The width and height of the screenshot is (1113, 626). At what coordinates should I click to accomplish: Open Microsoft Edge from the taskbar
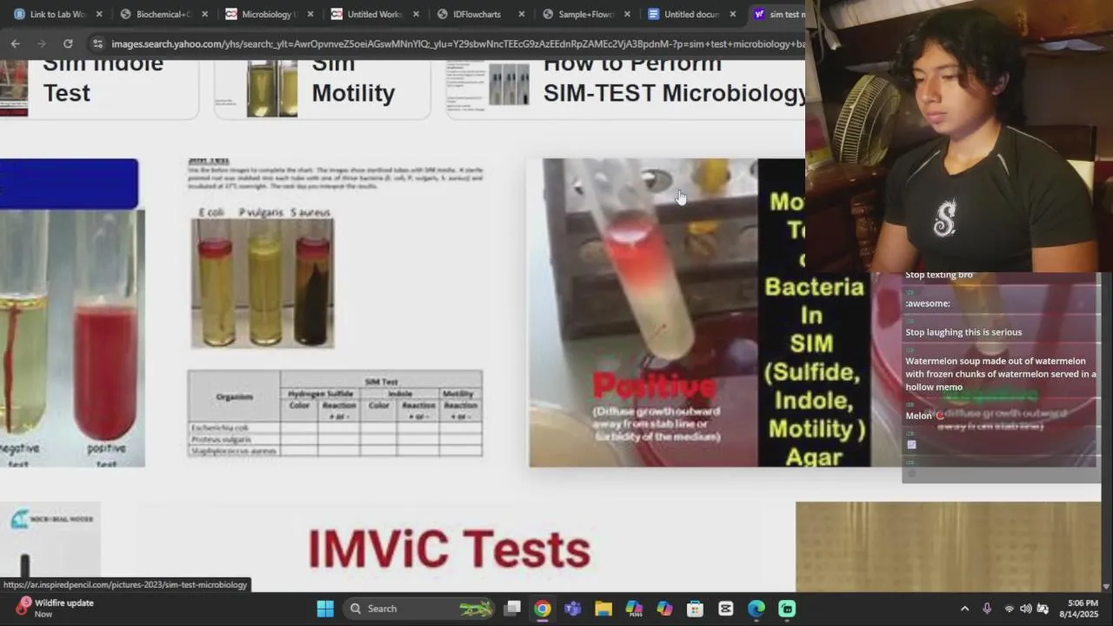pyautogui.click(x=756, y=609)
